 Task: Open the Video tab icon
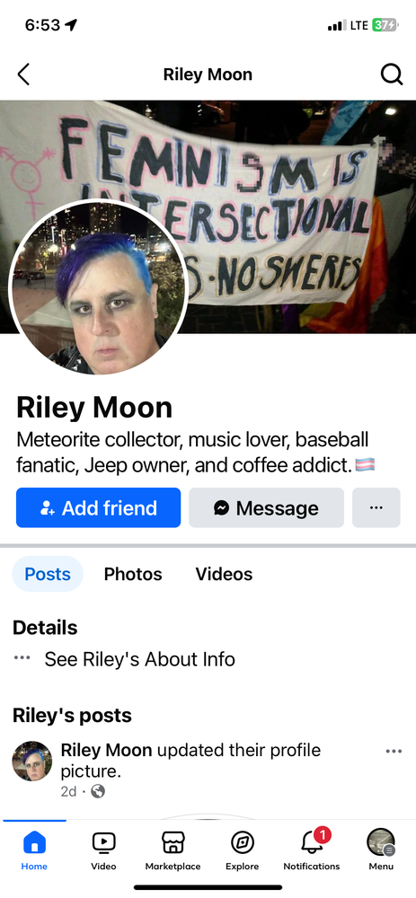click(103, 842)
